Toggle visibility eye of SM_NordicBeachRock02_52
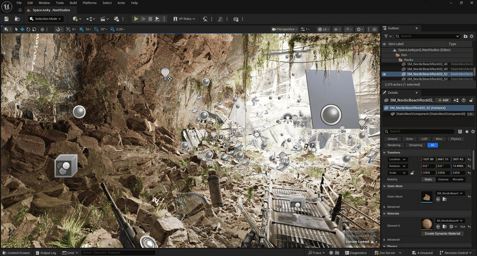This screenshot has width=477, height=256. 384,74
